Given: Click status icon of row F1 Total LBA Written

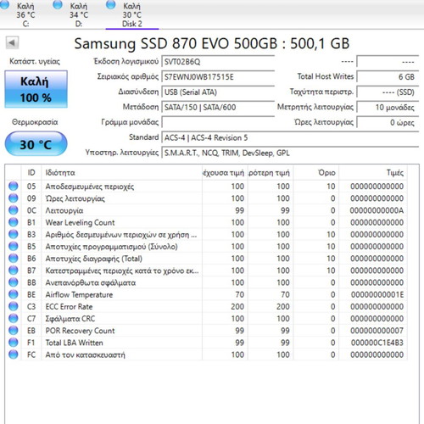Looking at the screenshot, I should (14, 343).
